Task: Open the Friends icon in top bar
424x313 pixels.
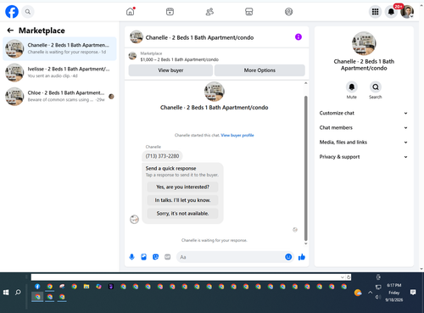Action: coord(209,12)
